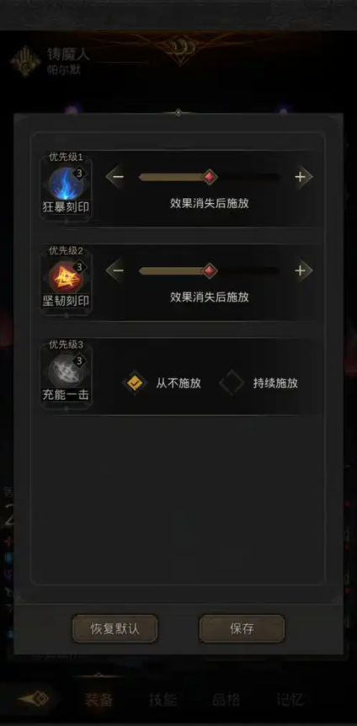
Task: Click the red diamond handle on 狂暴刻印 slider
Action: [x=210, y=177]
